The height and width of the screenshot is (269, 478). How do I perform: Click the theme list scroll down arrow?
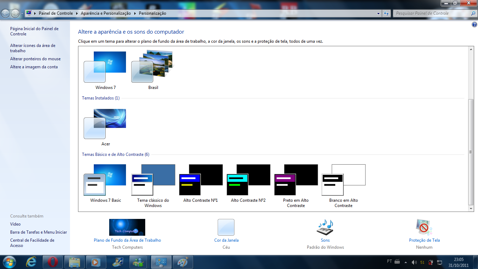click(471, 209)
